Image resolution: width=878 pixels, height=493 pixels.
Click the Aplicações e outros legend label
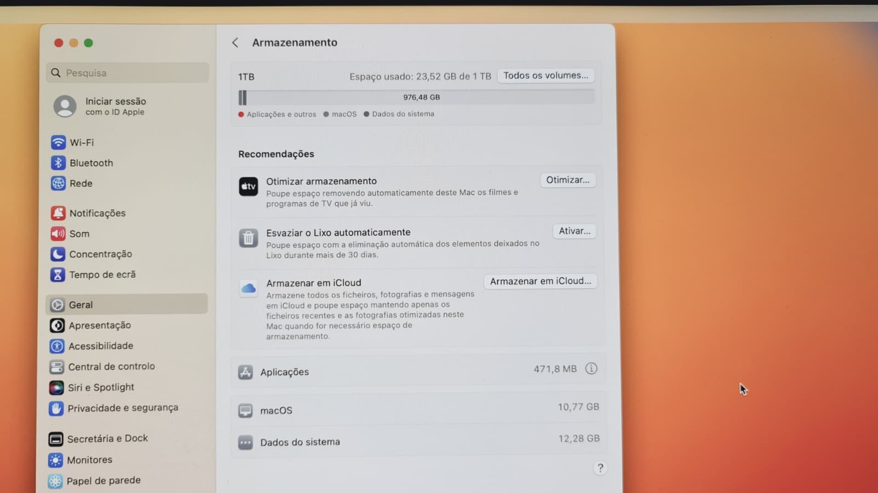282,114
